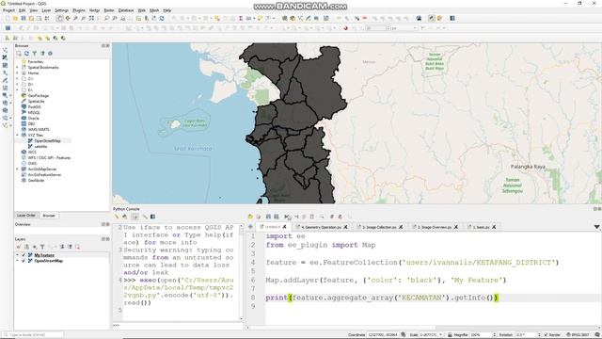602x339 pixels.
Task: Expand the Spatial Bookmarks tree node
Action: pyautogui.click(x=17, y=68)
